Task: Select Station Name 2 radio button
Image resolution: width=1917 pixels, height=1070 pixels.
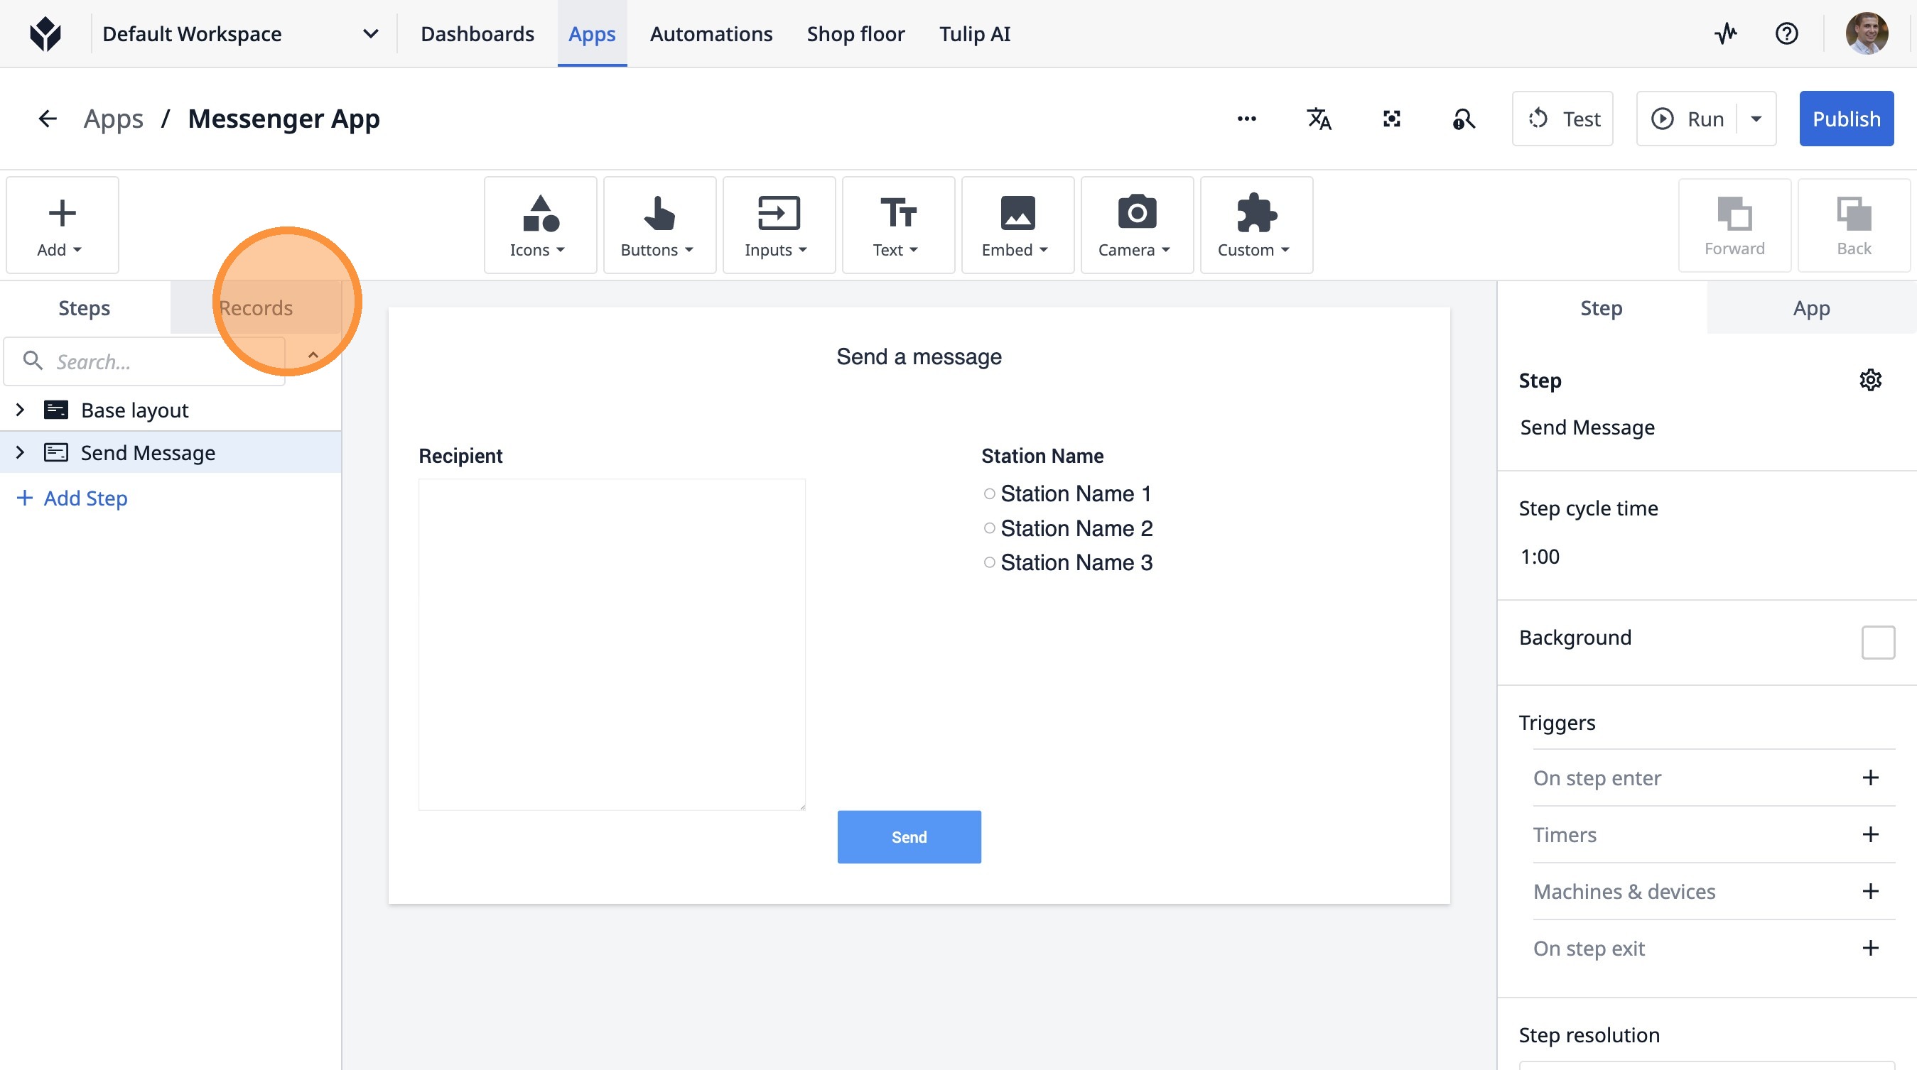Action: click(989, 528)
